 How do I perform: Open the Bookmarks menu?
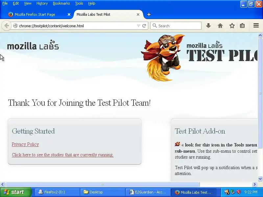(61, 3)
